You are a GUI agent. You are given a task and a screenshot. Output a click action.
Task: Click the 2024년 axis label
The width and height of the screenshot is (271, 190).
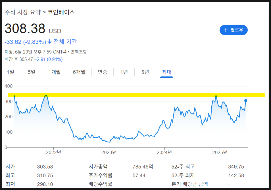point(164,152)
